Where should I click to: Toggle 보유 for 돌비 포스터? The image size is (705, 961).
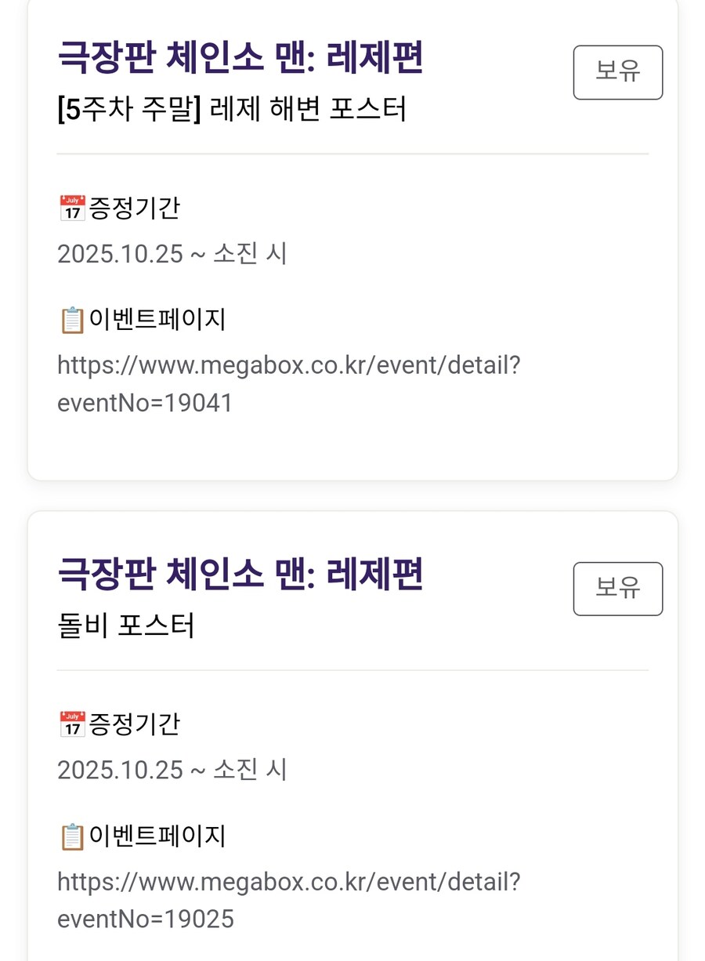617,589
